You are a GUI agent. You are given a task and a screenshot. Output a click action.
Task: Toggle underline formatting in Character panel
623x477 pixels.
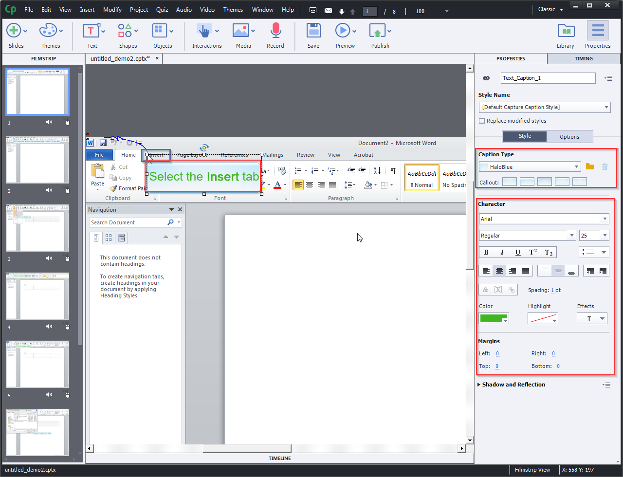pos(517,252)
